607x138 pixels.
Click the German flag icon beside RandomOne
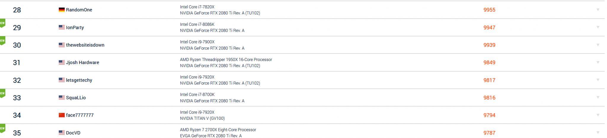[62, 10]
